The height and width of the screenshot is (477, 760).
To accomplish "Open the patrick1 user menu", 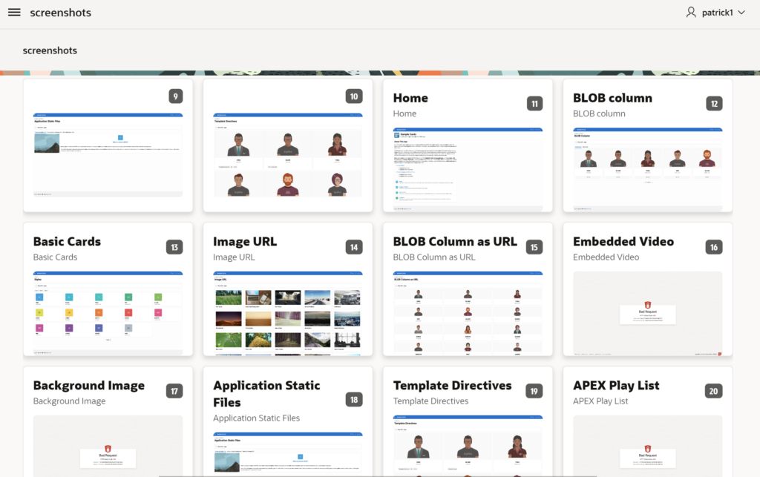I will [x=715, y=13].
